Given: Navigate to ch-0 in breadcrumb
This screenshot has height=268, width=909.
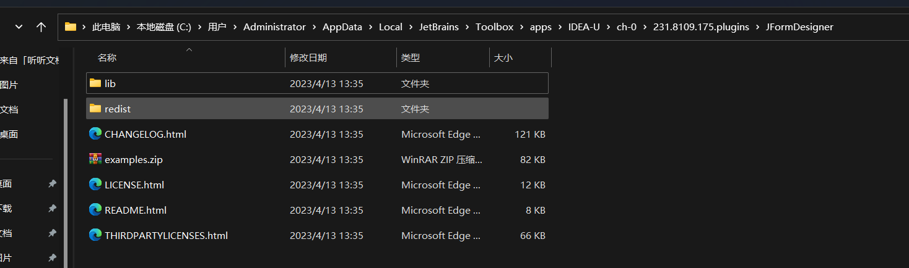Looking at the screenshot, I should 627,27.
